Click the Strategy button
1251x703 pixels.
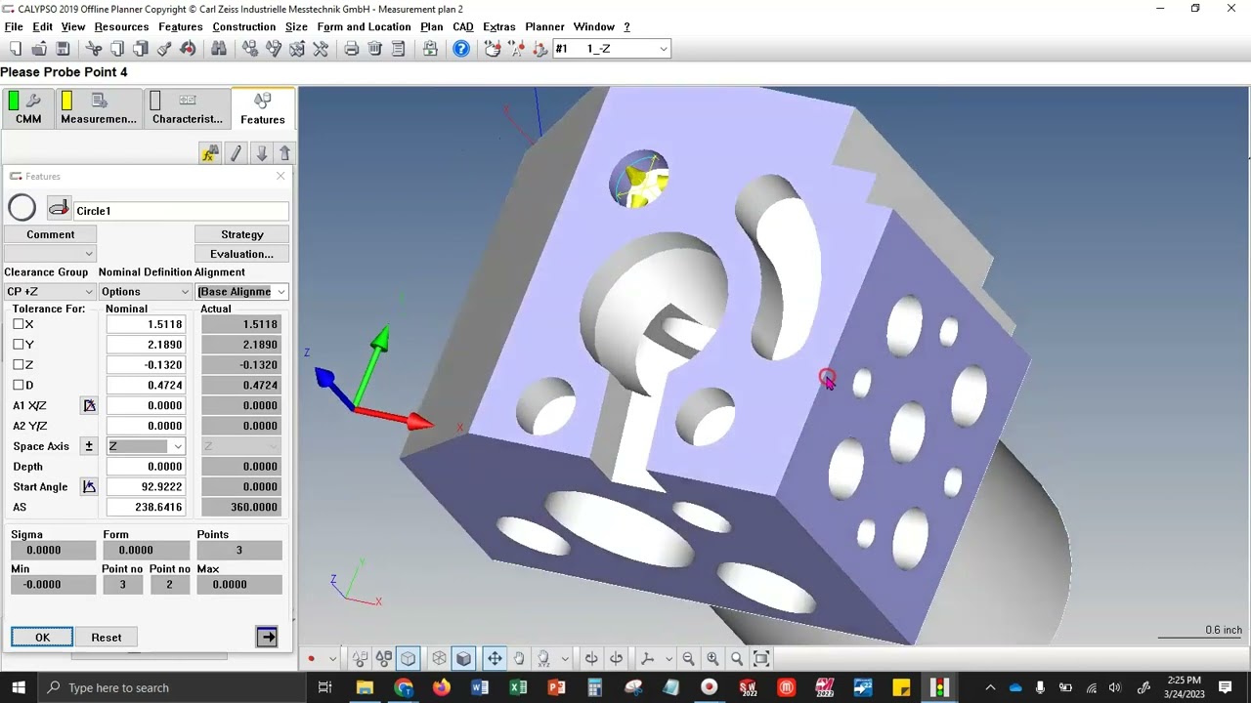click(x=241, y=234)
